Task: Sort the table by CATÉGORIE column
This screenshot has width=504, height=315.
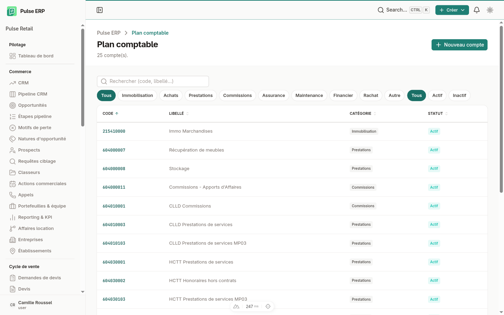Action: [x=363, y=114]
